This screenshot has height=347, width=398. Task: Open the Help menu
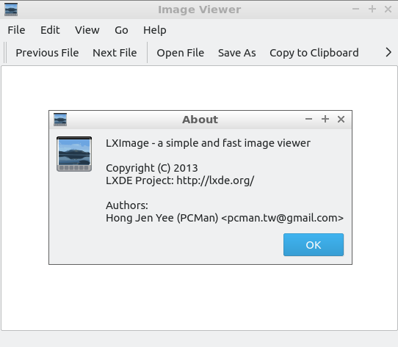[x=155, y=30]
